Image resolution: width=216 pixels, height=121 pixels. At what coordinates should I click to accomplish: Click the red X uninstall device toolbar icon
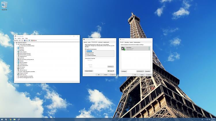click(34, 40)
